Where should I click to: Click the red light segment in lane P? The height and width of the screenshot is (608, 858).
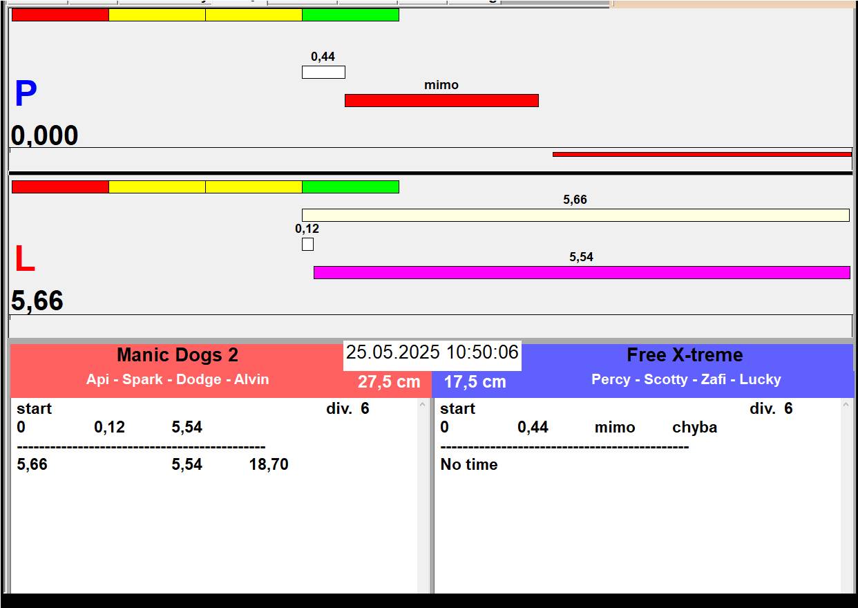[60, 15]
